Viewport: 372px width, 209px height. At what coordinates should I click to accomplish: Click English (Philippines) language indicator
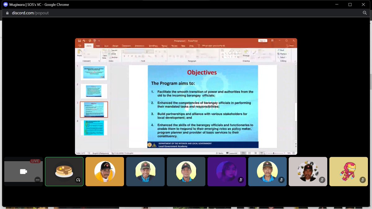pyautogui.click(x=101, y=153)
